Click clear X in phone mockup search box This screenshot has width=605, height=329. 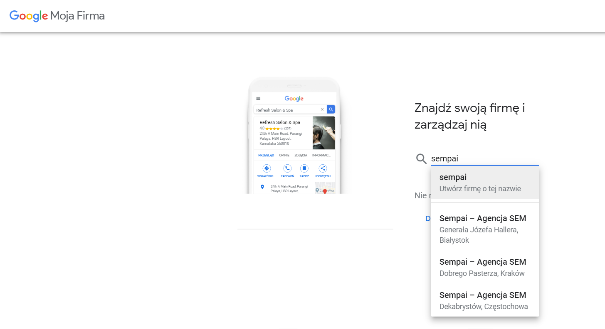click(322, 110)
